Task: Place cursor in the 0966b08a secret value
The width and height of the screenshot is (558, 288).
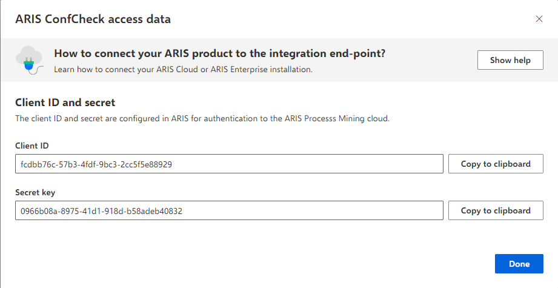Action: click(x=101, y=211)
